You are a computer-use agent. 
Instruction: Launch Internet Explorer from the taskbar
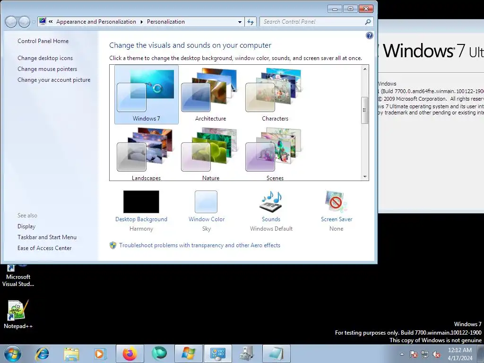tap(42, 354)
